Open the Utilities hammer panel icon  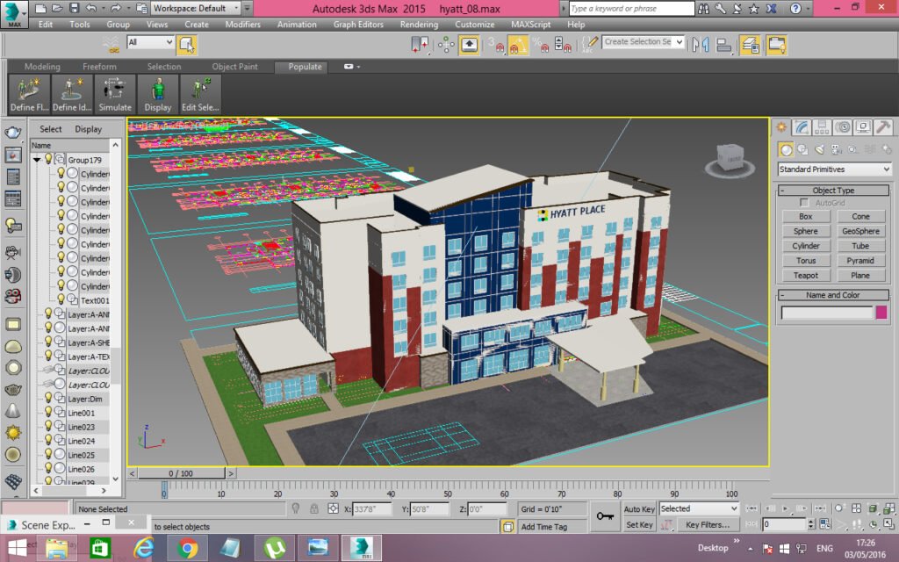(883, 127)
